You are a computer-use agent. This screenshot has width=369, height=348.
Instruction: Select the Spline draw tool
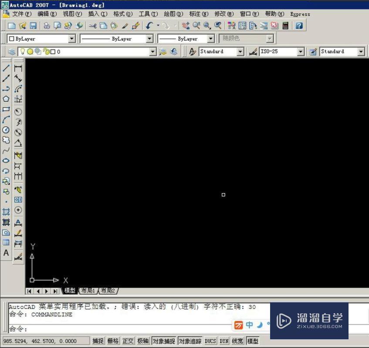pos(6,151)
